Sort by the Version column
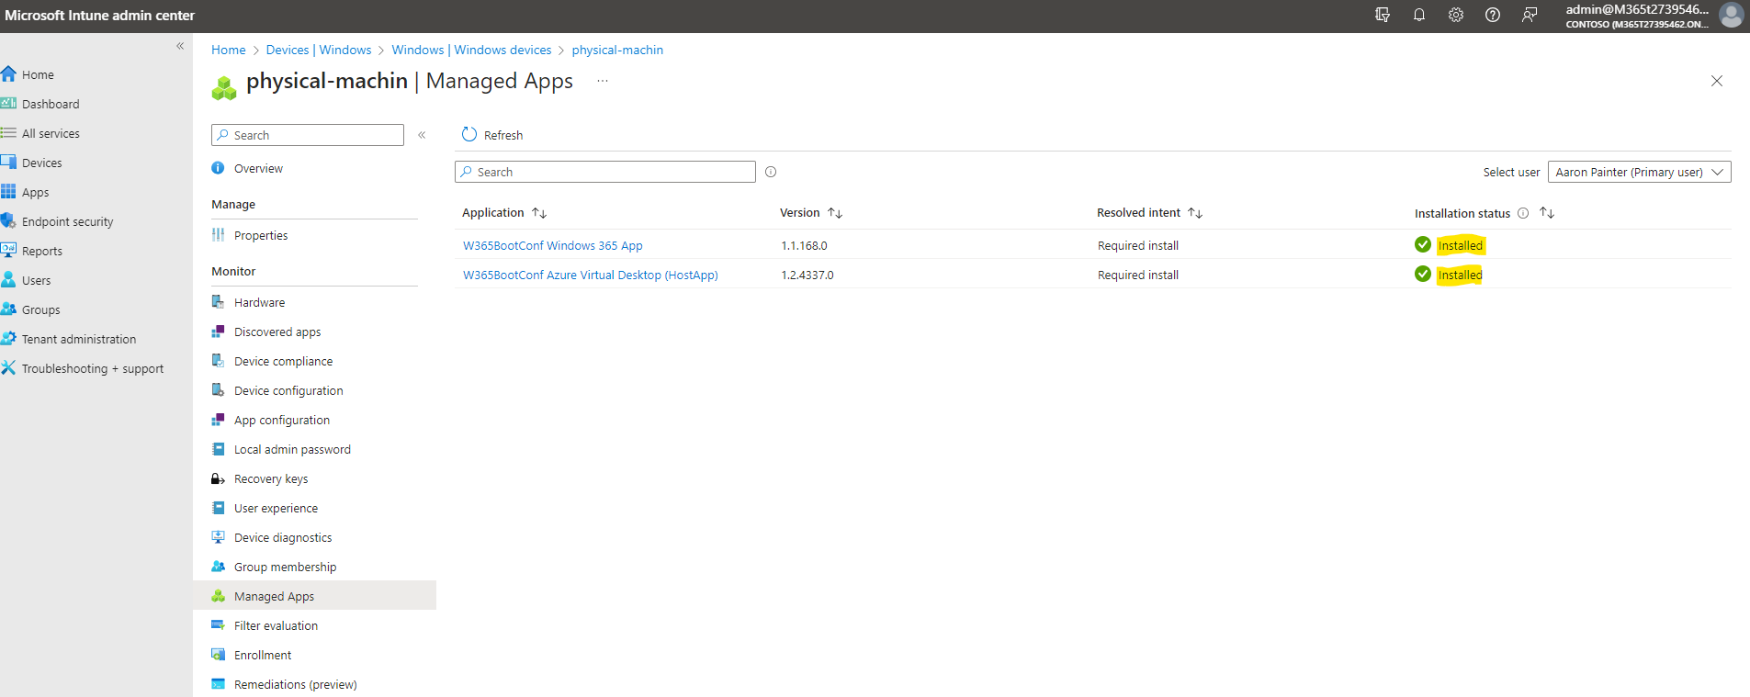The height and width of the screenshot is (697, 1750). click(811, 212)
